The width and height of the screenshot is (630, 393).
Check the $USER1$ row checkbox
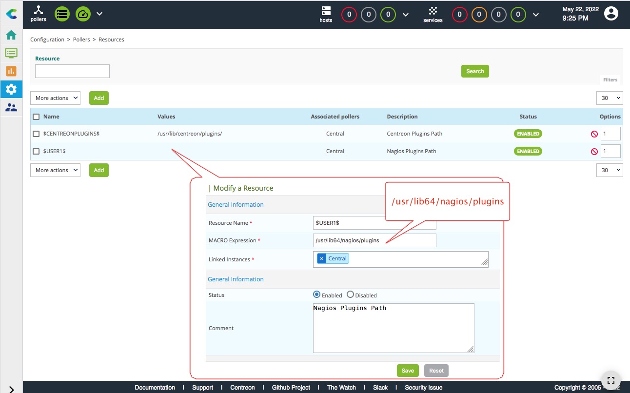click(x=36, y=151)
